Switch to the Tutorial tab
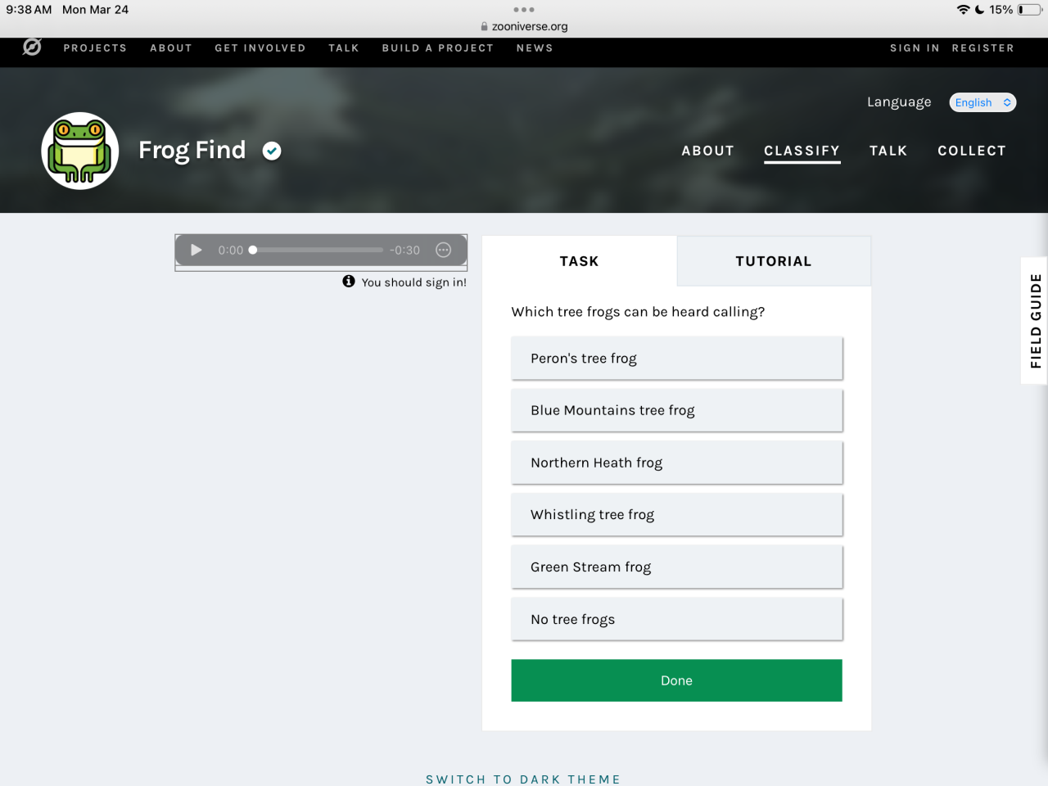 (x=773, y=261)
